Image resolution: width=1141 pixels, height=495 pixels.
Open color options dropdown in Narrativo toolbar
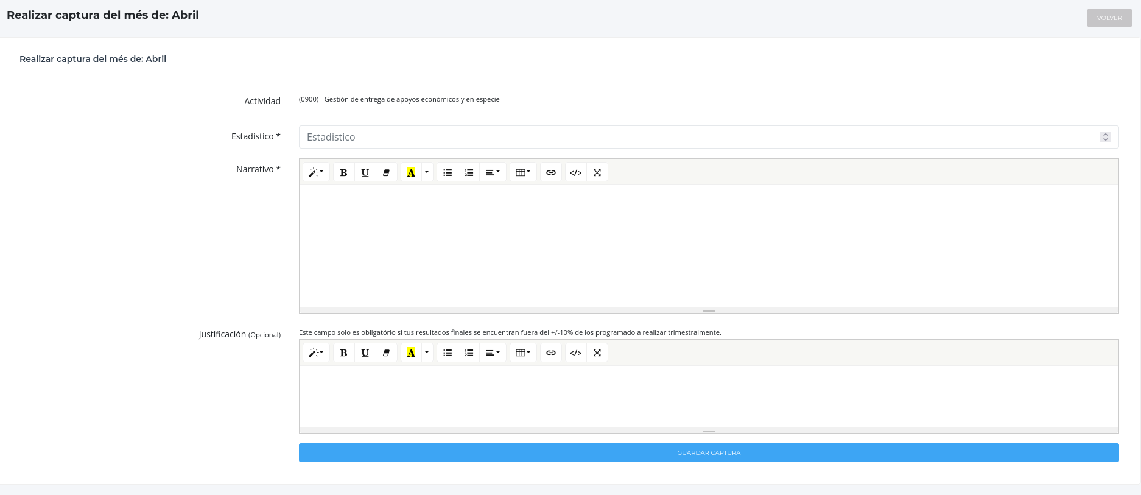(x=427, y=172)
